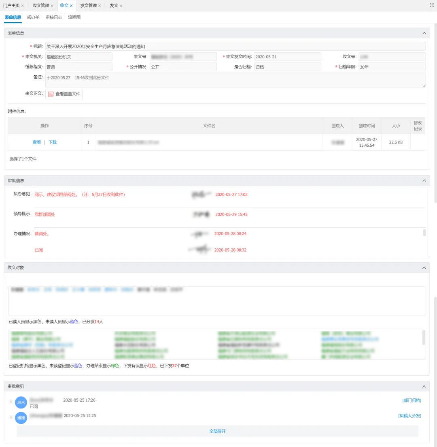
Task: Close the 收文管理 tab
Action: pos(52,6)
